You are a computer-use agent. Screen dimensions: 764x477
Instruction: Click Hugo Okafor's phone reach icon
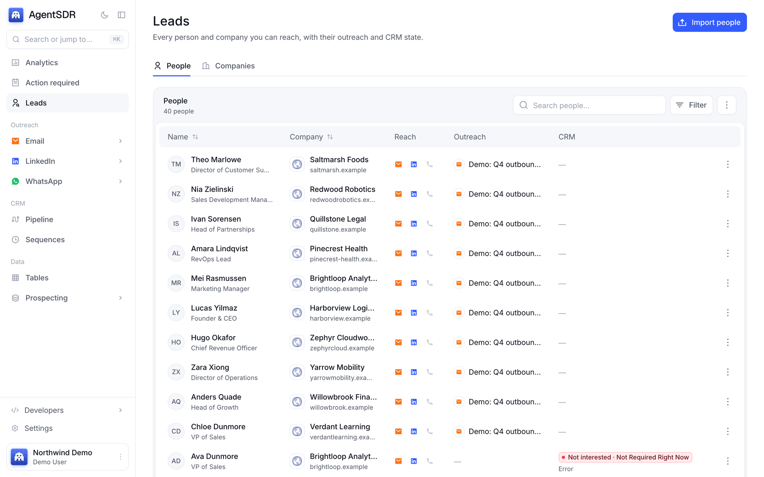pos(430,343)
